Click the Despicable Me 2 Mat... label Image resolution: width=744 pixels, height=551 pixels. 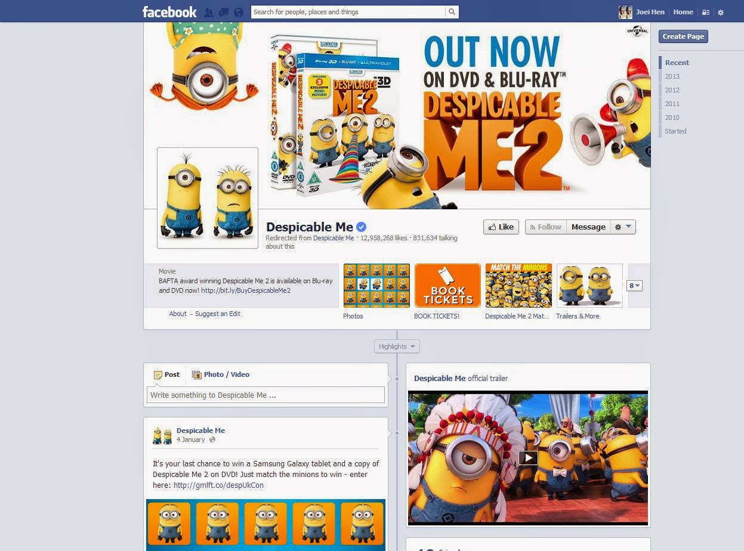517,316
